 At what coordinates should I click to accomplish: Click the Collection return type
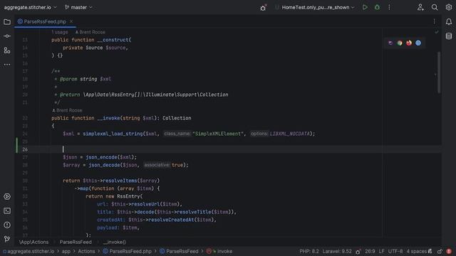(177, 118)
